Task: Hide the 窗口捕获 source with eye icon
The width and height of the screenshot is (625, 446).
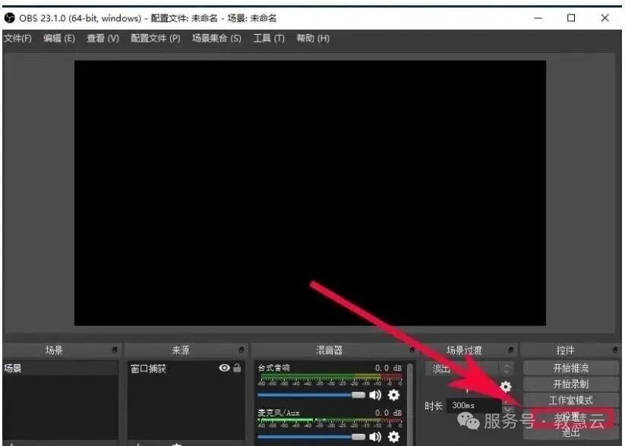Action: (224, 368)
